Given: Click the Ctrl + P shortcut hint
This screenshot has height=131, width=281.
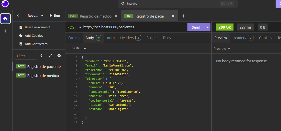Looking at the screenshot, I should tap(227, 4).
